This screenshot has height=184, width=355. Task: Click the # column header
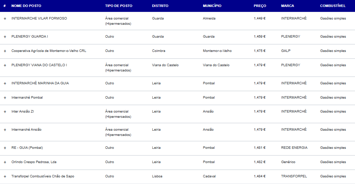(x=5, y=6)
